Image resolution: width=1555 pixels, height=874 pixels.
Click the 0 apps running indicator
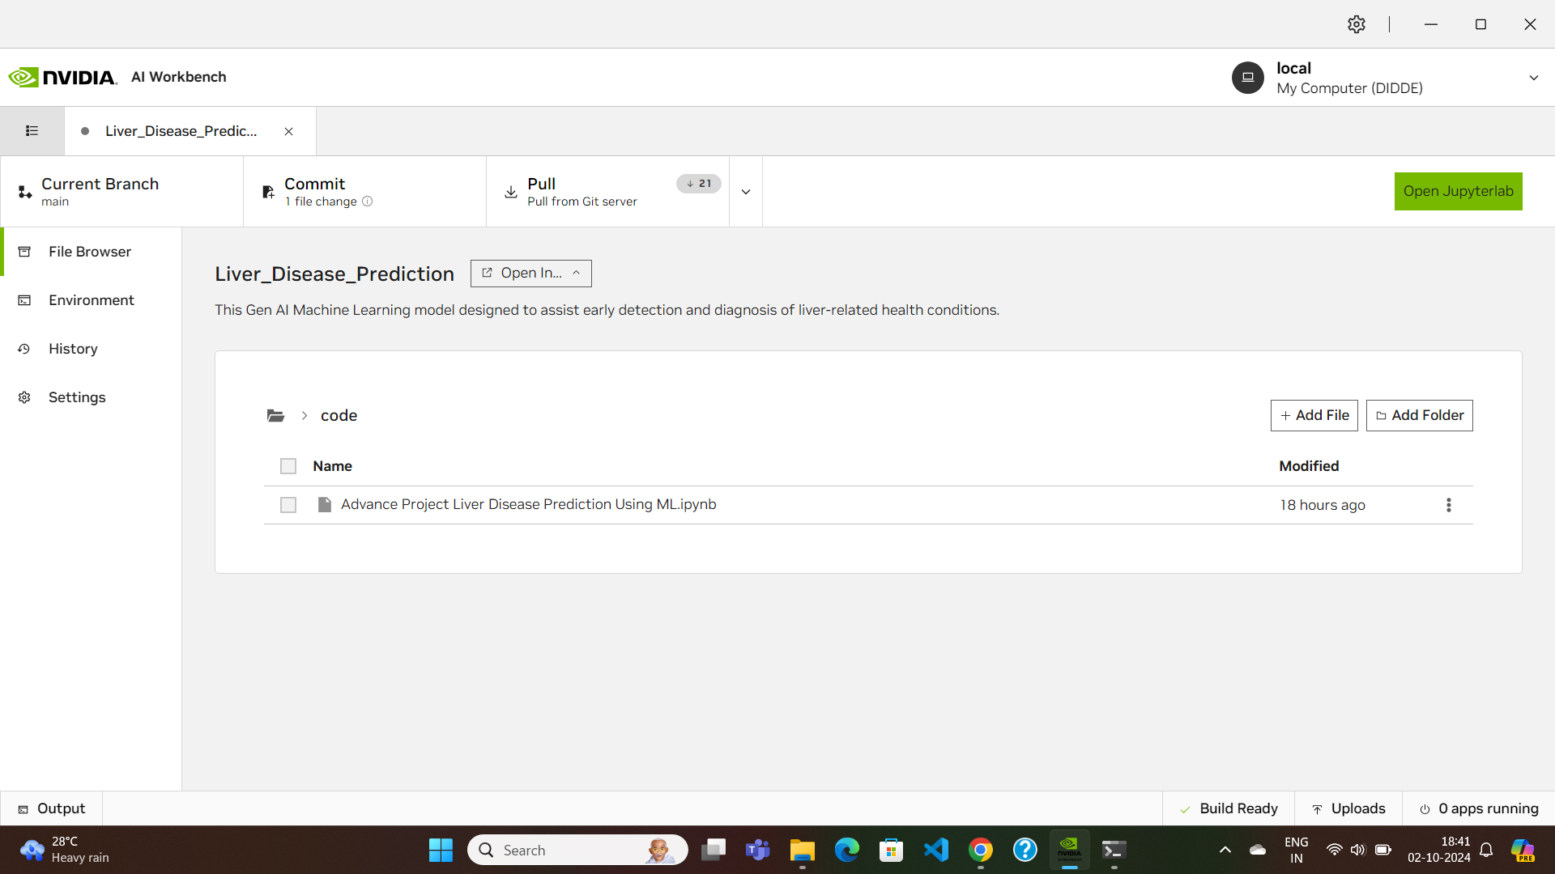click(1479, 808)
